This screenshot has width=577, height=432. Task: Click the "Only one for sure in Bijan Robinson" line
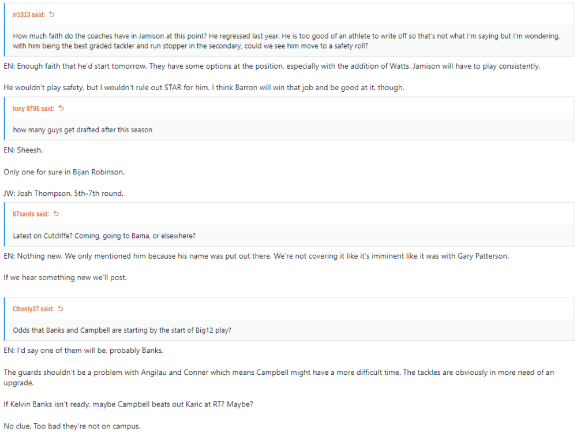[63, 172]
